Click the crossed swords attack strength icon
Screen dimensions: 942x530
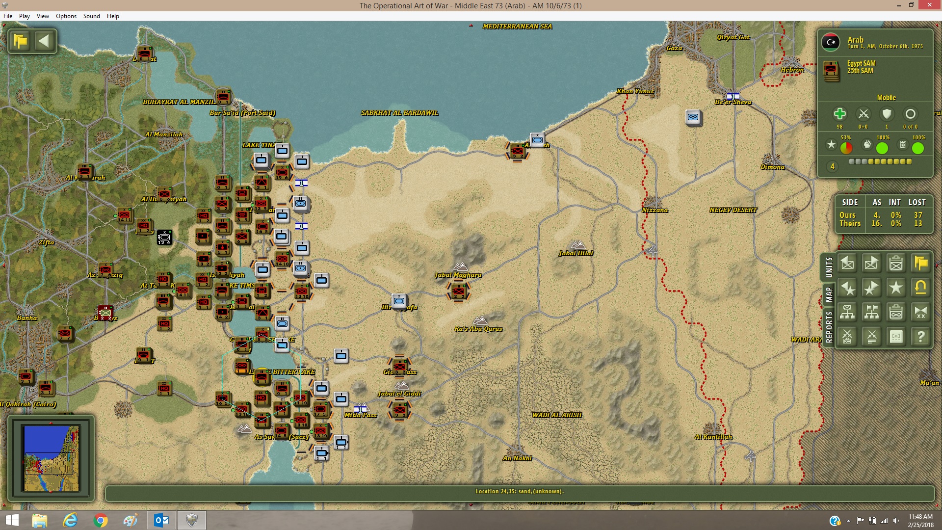pos(863,114)
